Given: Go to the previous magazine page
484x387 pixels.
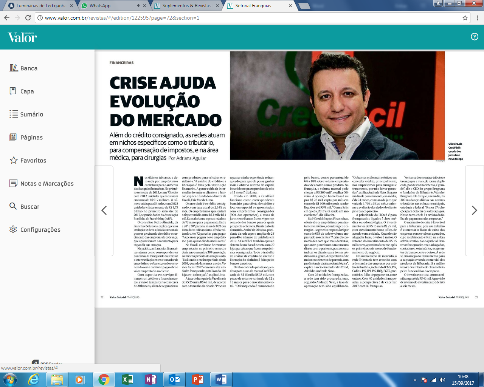Looking at the screenshot, I should 104,211.
